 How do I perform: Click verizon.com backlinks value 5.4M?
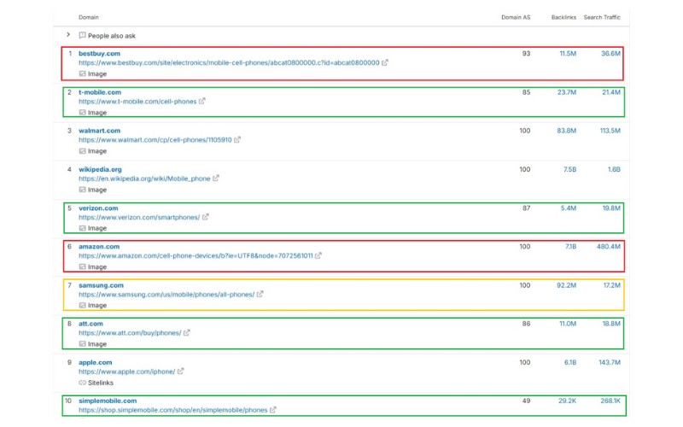(569, 208)
